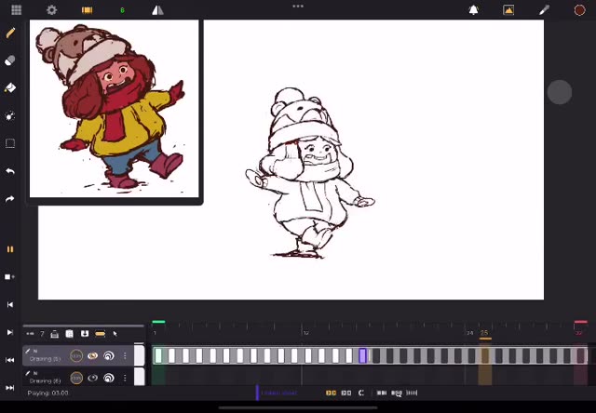This screenshot has height=413, width=596.
Task: Click the frames magnifier zoom icon
Action: 397,393
